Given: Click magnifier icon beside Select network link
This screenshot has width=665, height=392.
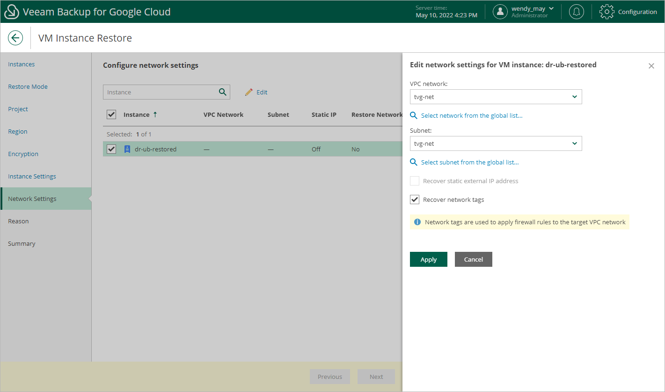Looking at the screenshot, I should 414,115.
